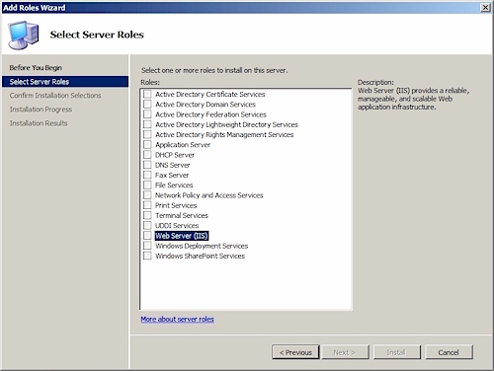
Task: Select the DHCP Server checkbox
Action: [x=147, y=155]
